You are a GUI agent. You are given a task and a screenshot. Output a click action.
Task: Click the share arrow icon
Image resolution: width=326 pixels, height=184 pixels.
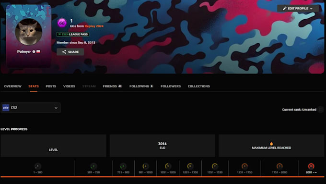[64, 52]
